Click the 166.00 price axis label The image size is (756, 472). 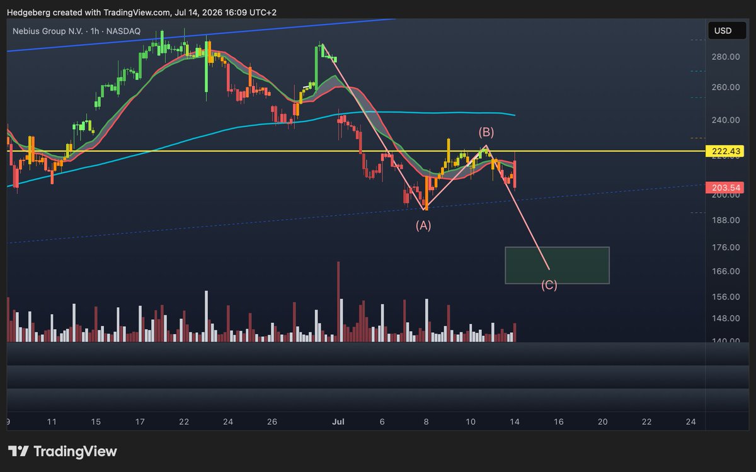point(725,271)
